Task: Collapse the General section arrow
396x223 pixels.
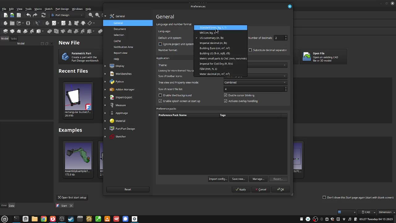Action: (x=105, y=16)
